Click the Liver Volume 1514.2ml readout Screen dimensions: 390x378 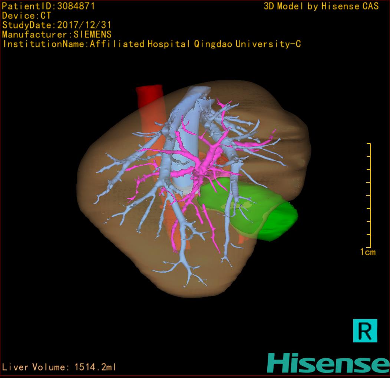[59, 367]
